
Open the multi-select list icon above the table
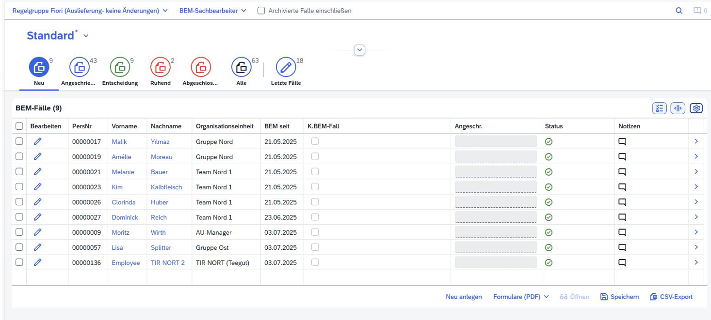click(659, 108)
